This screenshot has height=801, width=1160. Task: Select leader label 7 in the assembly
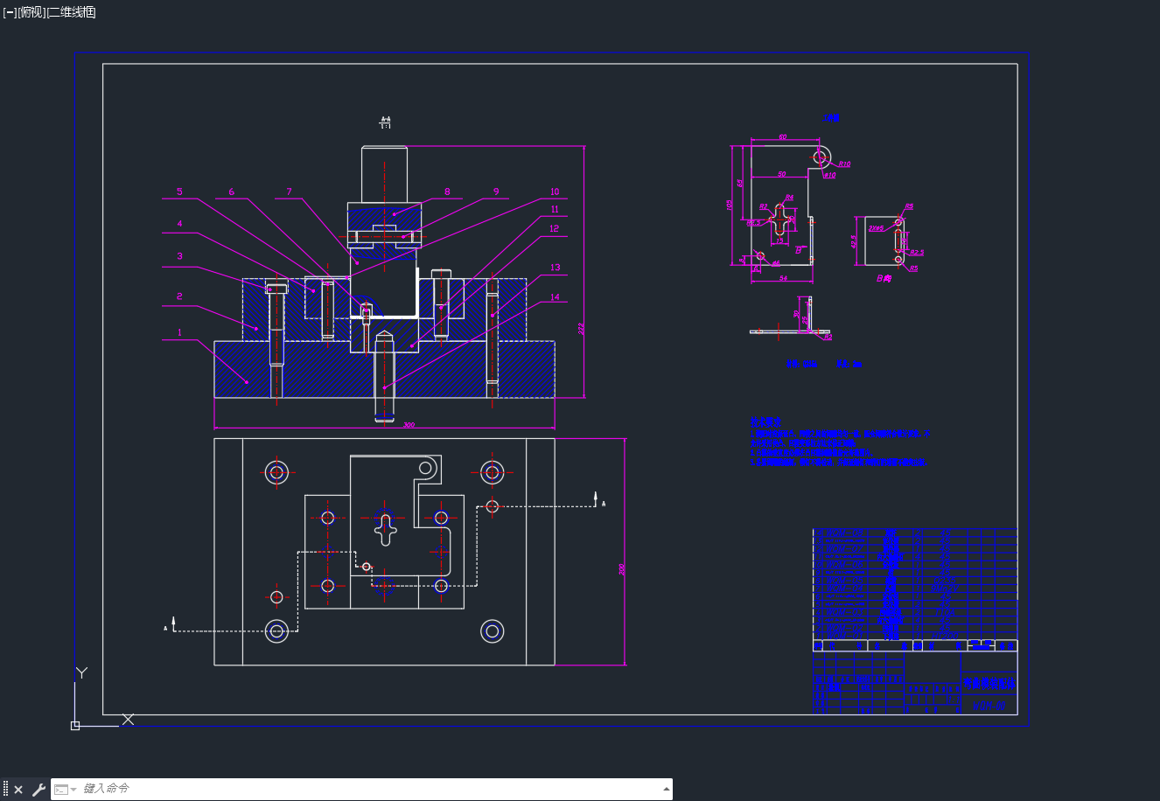(289, 192)
